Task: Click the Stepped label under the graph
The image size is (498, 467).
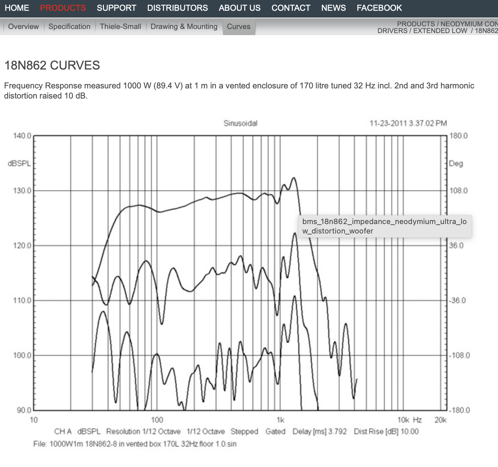Action: click(244, 432)
